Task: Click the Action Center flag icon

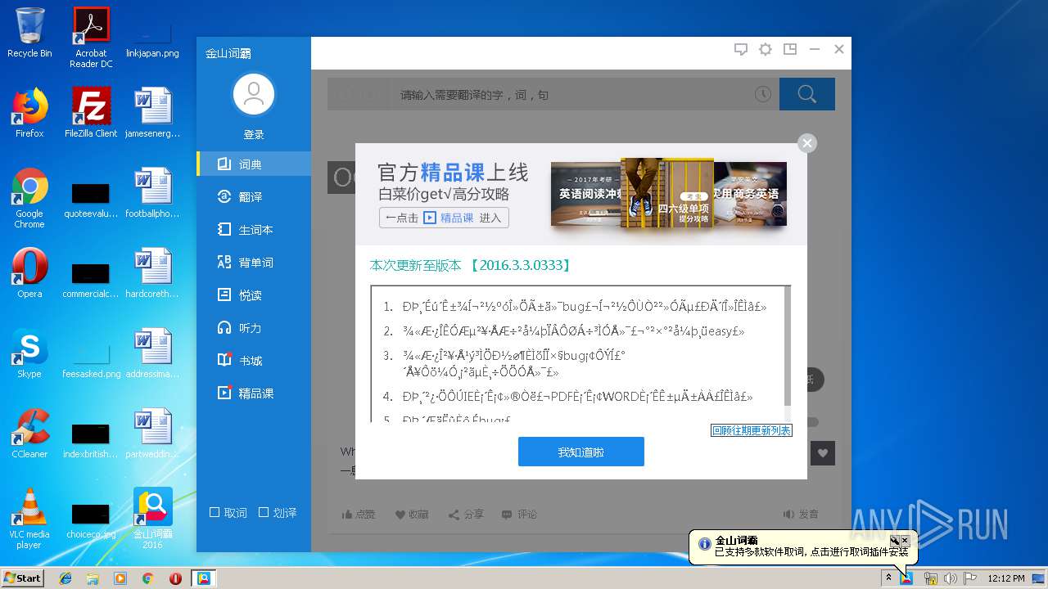Action: click(969, 578)
